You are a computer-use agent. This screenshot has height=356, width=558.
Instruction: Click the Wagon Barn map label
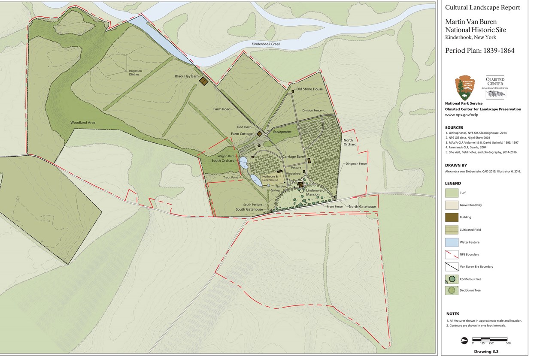226,156
